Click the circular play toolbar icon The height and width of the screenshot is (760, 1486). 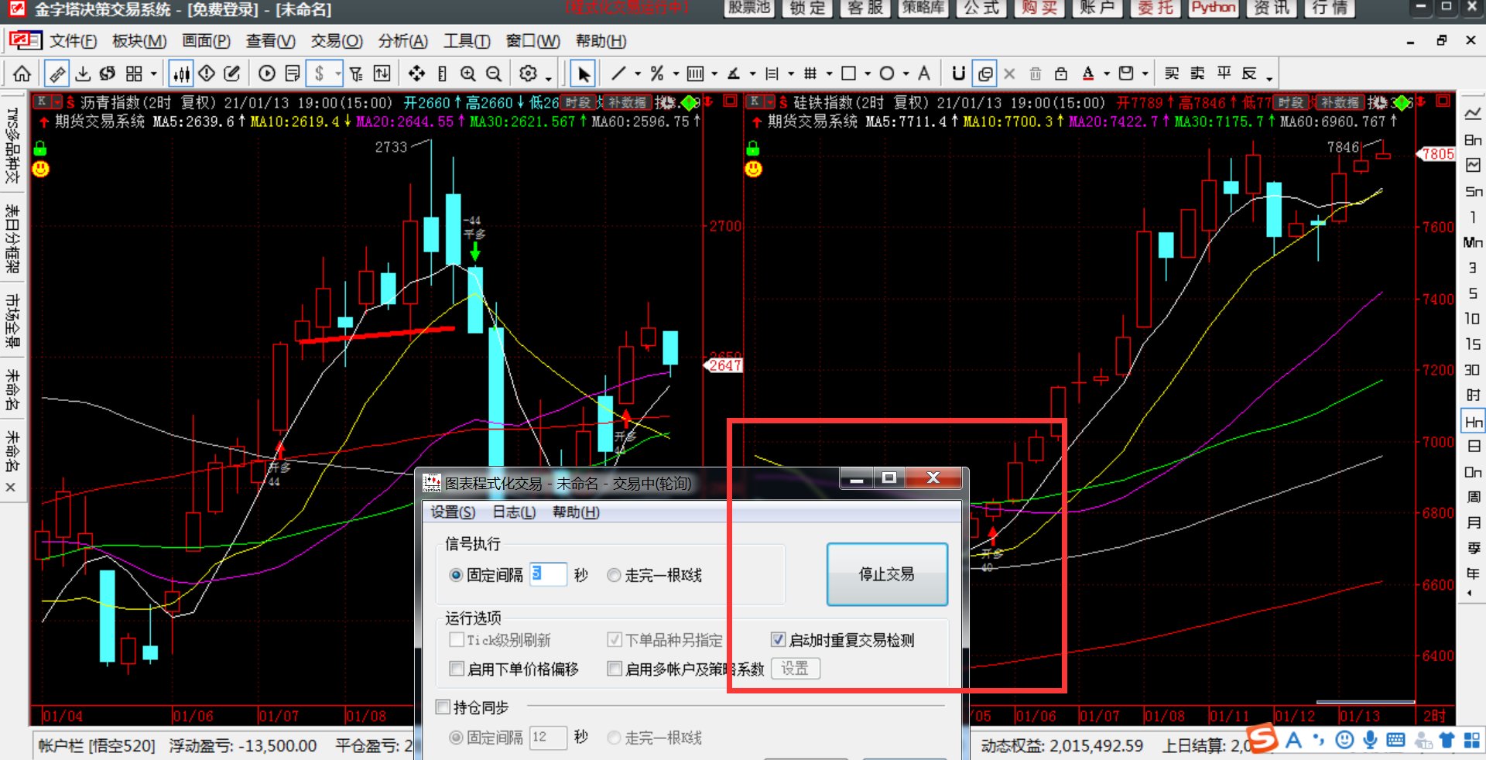(x=267, y=74)
